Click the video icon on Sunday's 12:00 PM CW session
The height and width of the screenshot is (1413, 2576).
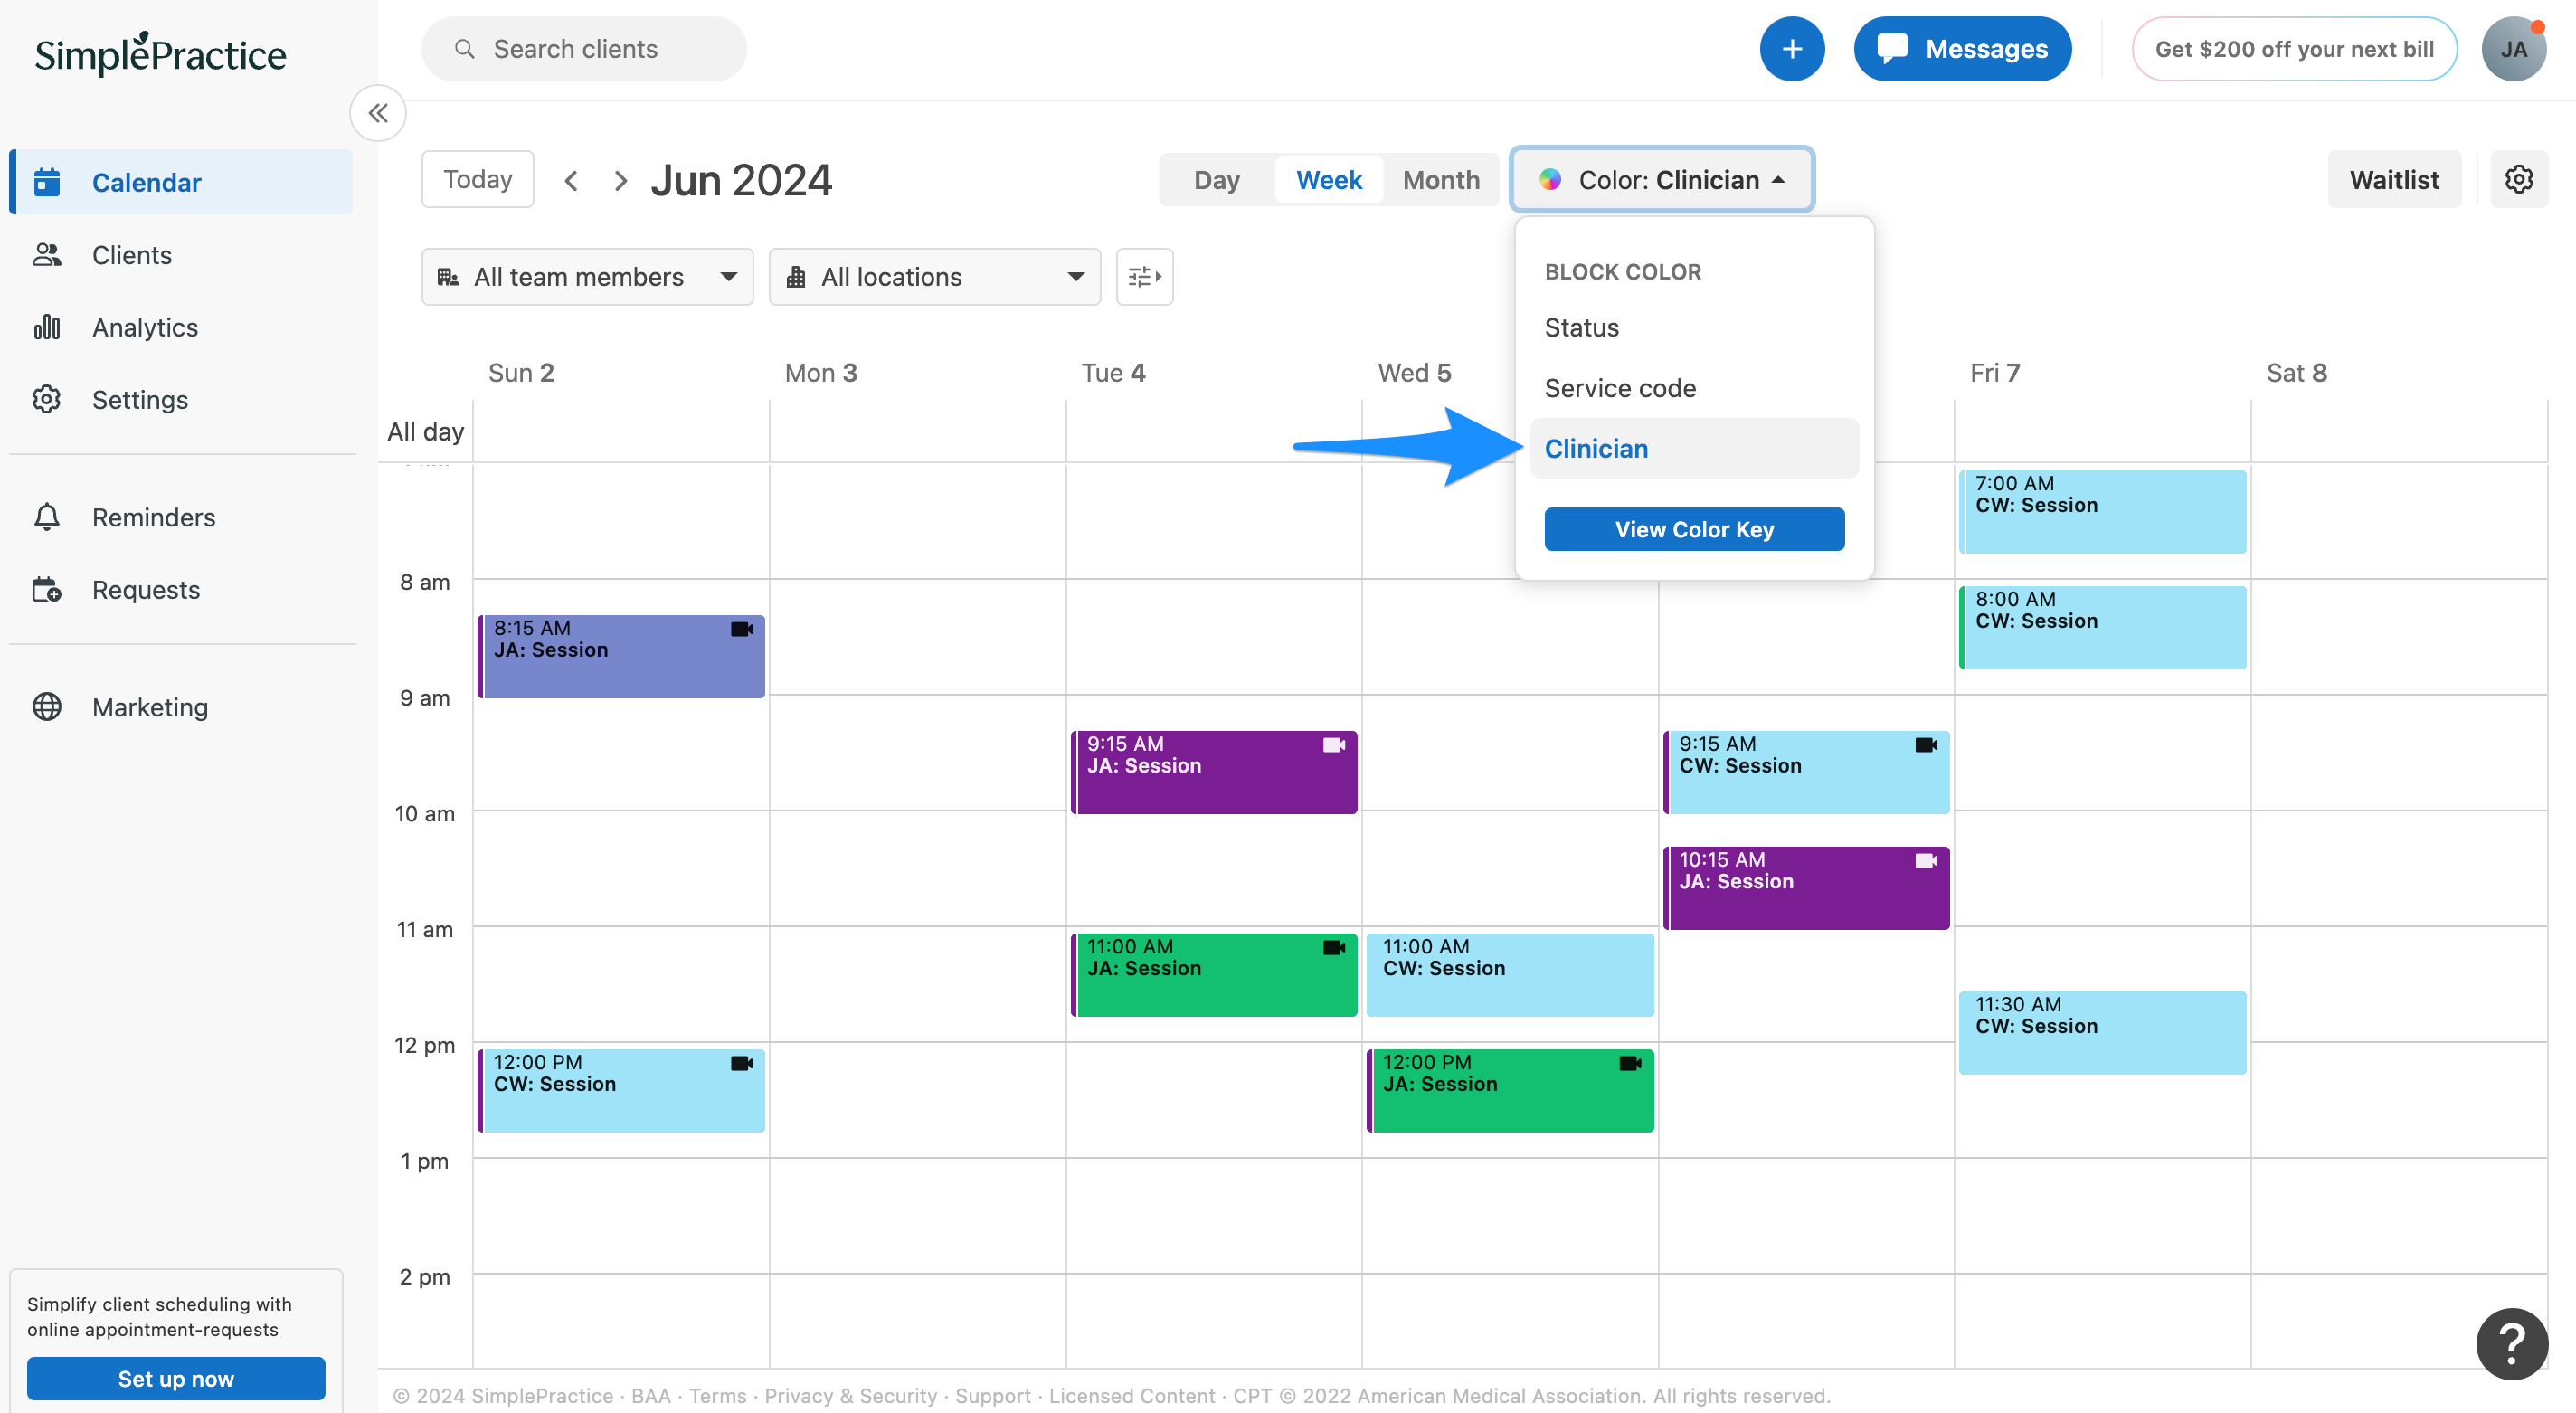tap(742, 1063)
